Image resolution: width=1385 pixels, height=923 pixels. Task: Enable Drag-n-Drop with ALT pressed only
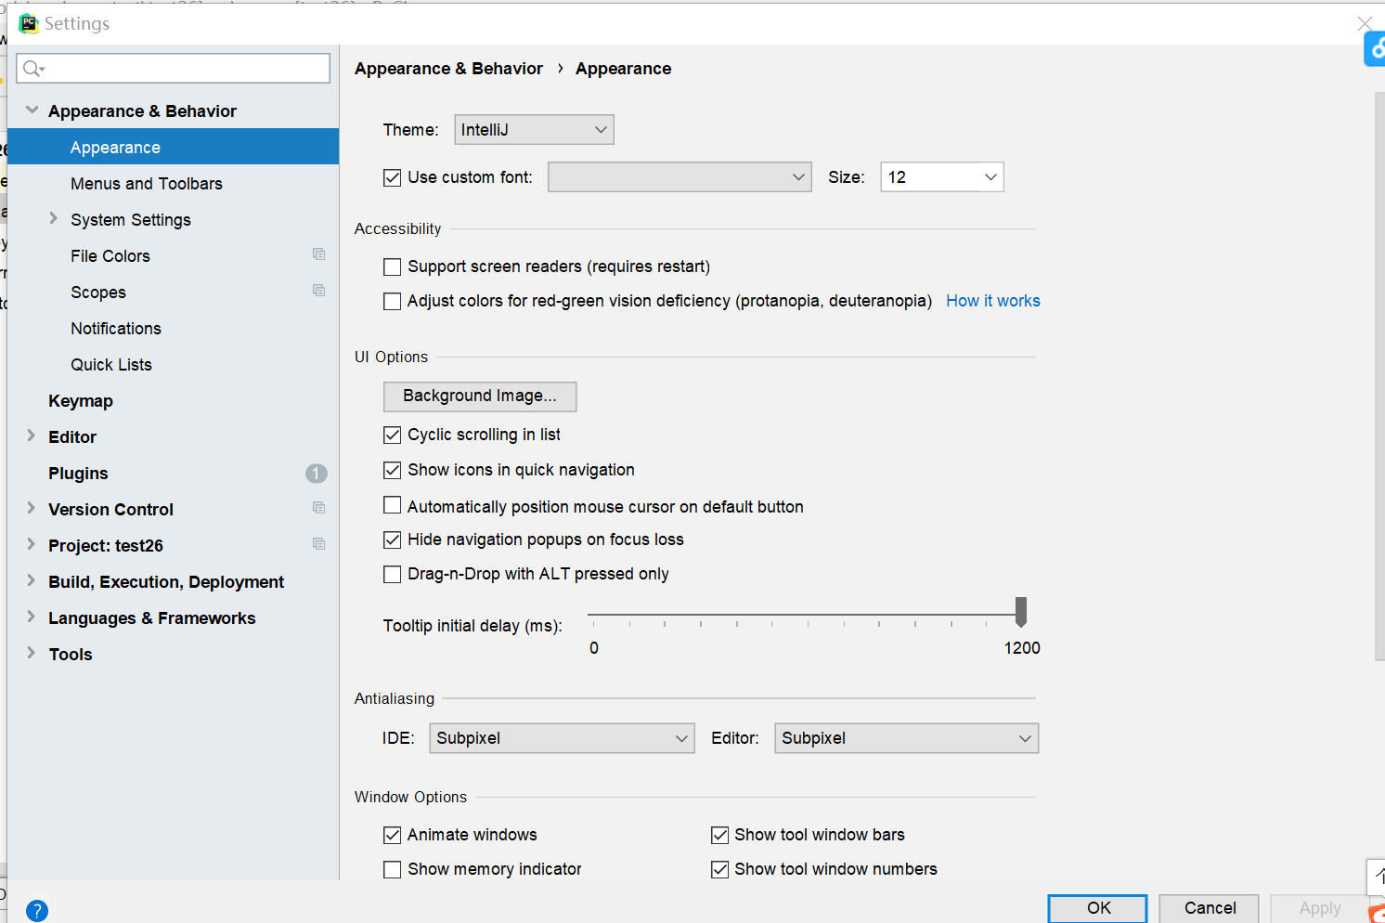tap(393, 574)
